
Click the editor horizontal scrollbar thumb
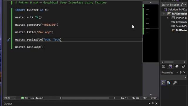[x=85, y=98]
